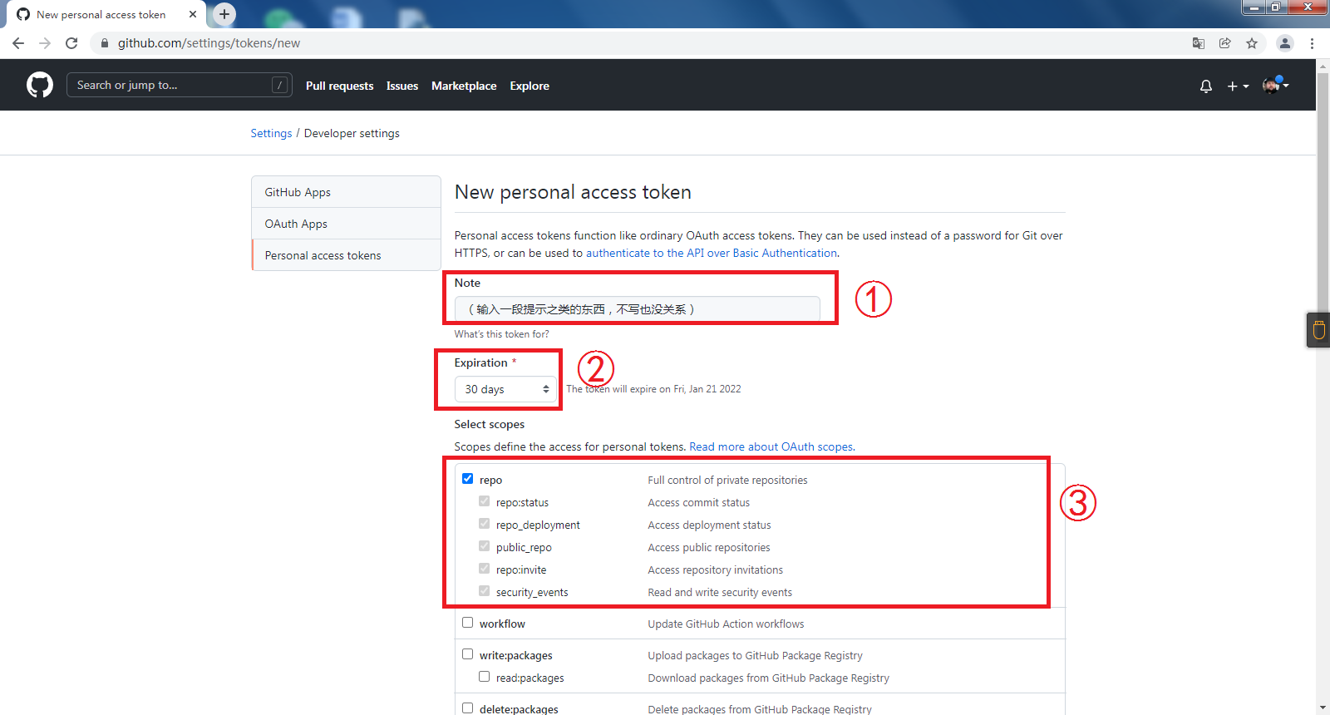
Task: Reload the page
Action: (x=71, y=43)
